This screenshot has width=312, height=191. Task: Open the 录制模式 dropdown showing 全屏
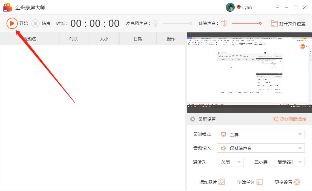point(261,134)
